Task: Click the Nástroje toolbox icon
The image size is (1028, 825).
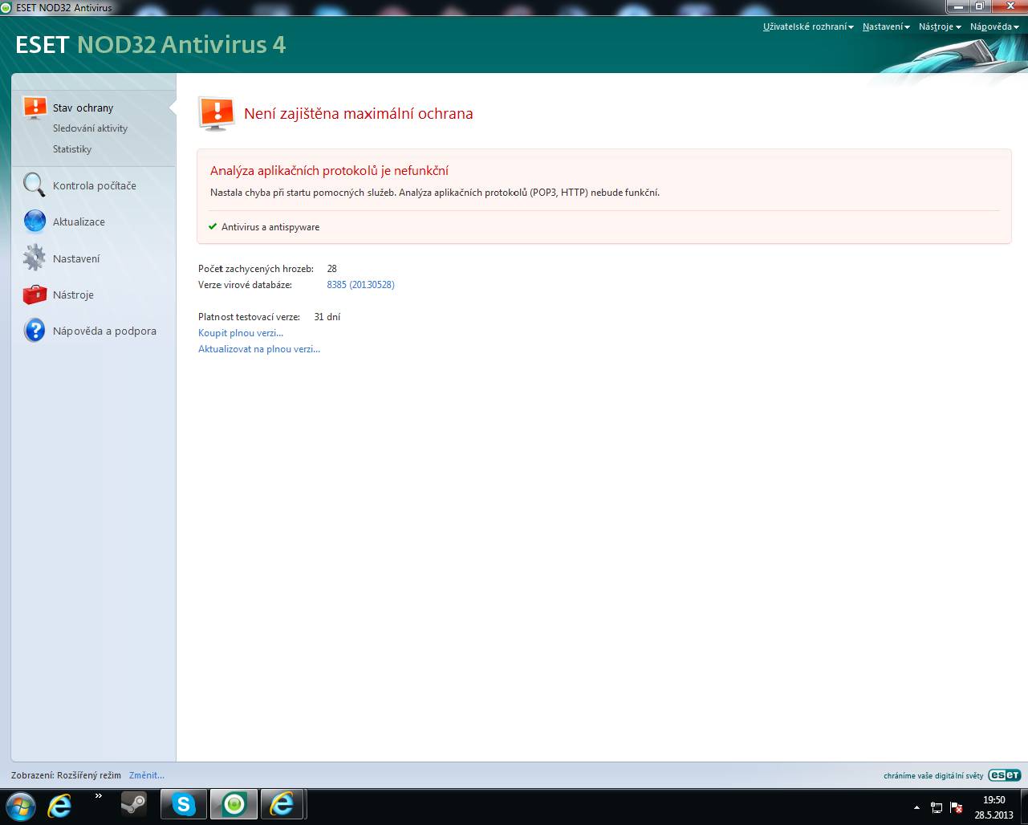Action: click(x=35, y=295)
